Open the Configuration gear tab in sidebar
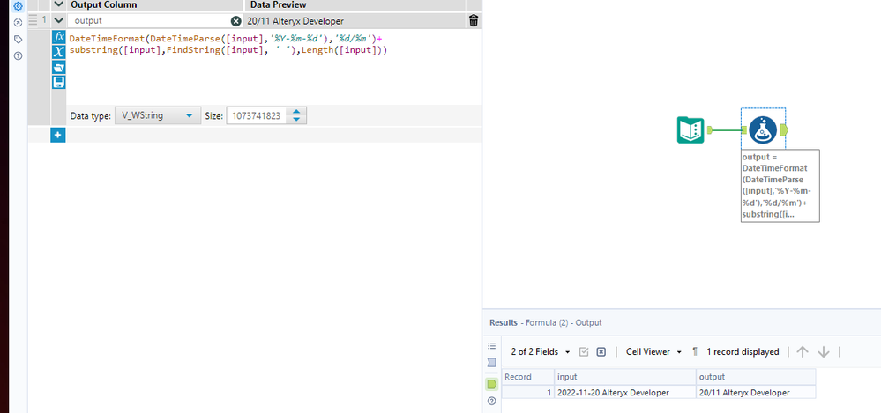Screen dimensions: 881x413 [x=18, y=6]
